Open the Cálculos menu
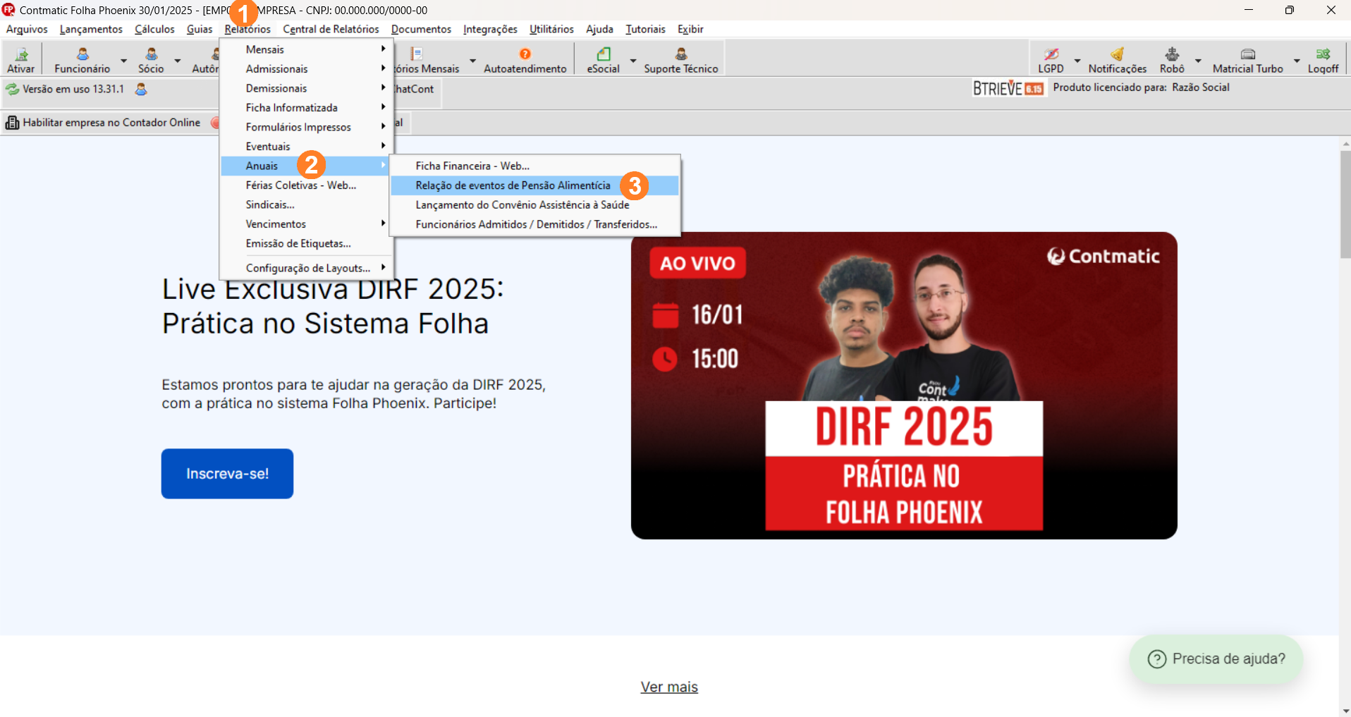 154,29
